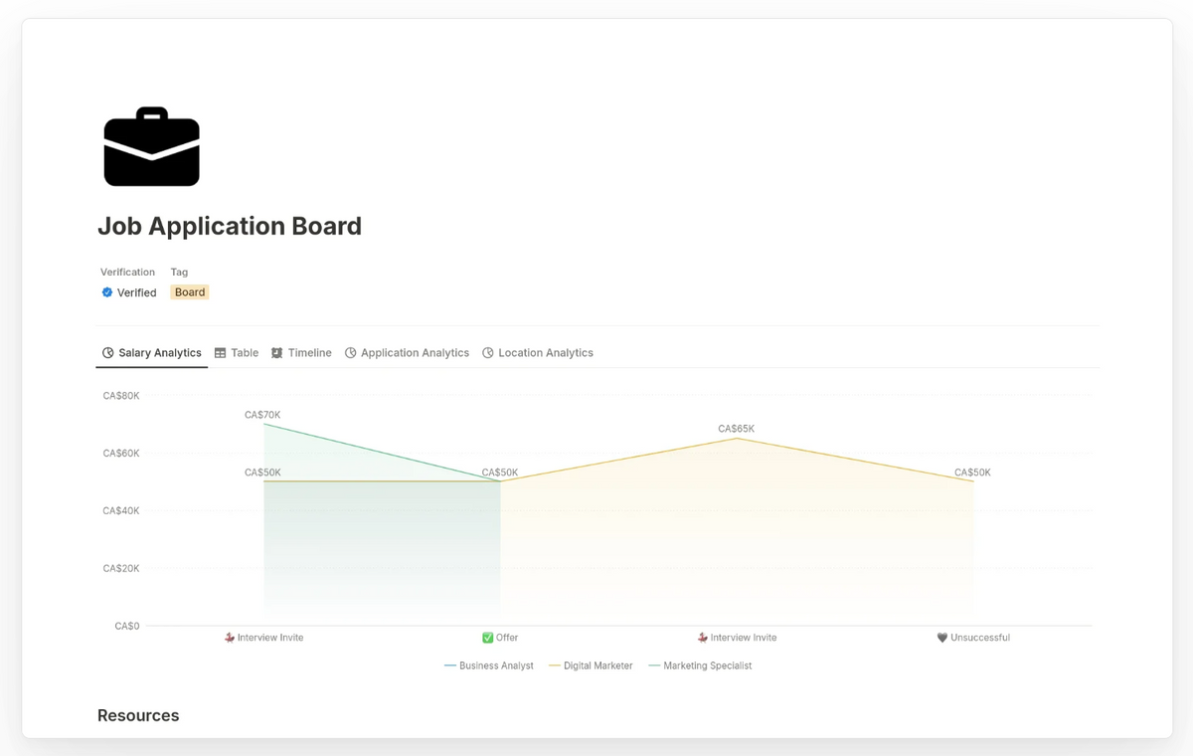Toggle Business Analyst legend entry

tap(489, 665)
